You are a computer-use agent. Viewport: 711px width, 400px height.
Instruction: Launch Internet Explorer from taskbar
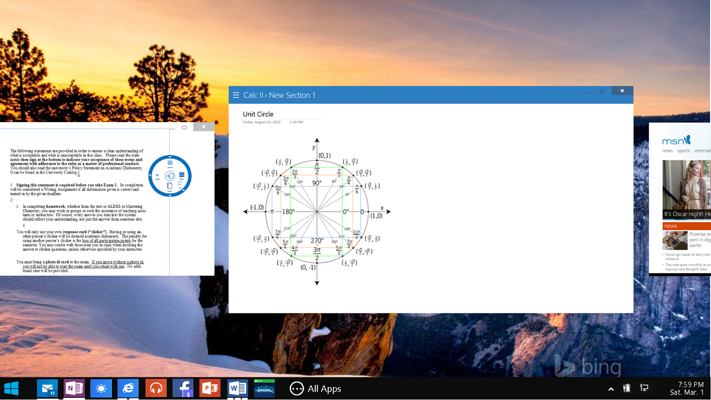click(x=128, y=388)
